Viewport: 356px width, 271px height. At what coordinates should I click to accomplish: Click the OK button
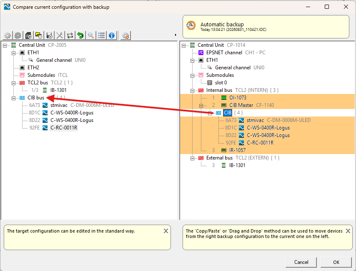(336, 262)
